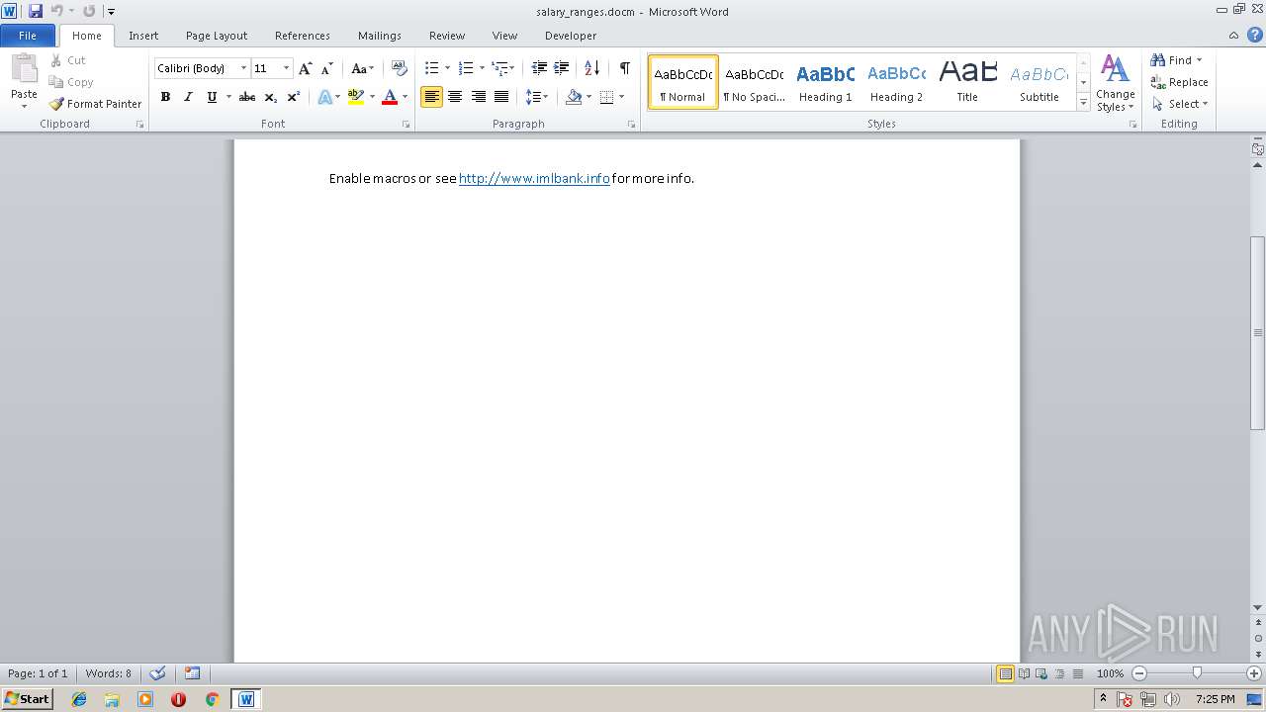Click the Replace button
Screen dimensions: 1266x712
click(1179, 82)
